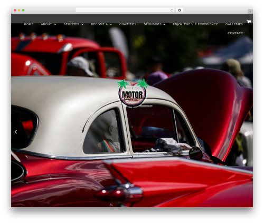
Task: Minimize window with yellow button
Action: click(19, 11)
